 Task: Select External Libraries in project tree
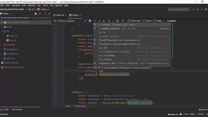coord(10,63)
